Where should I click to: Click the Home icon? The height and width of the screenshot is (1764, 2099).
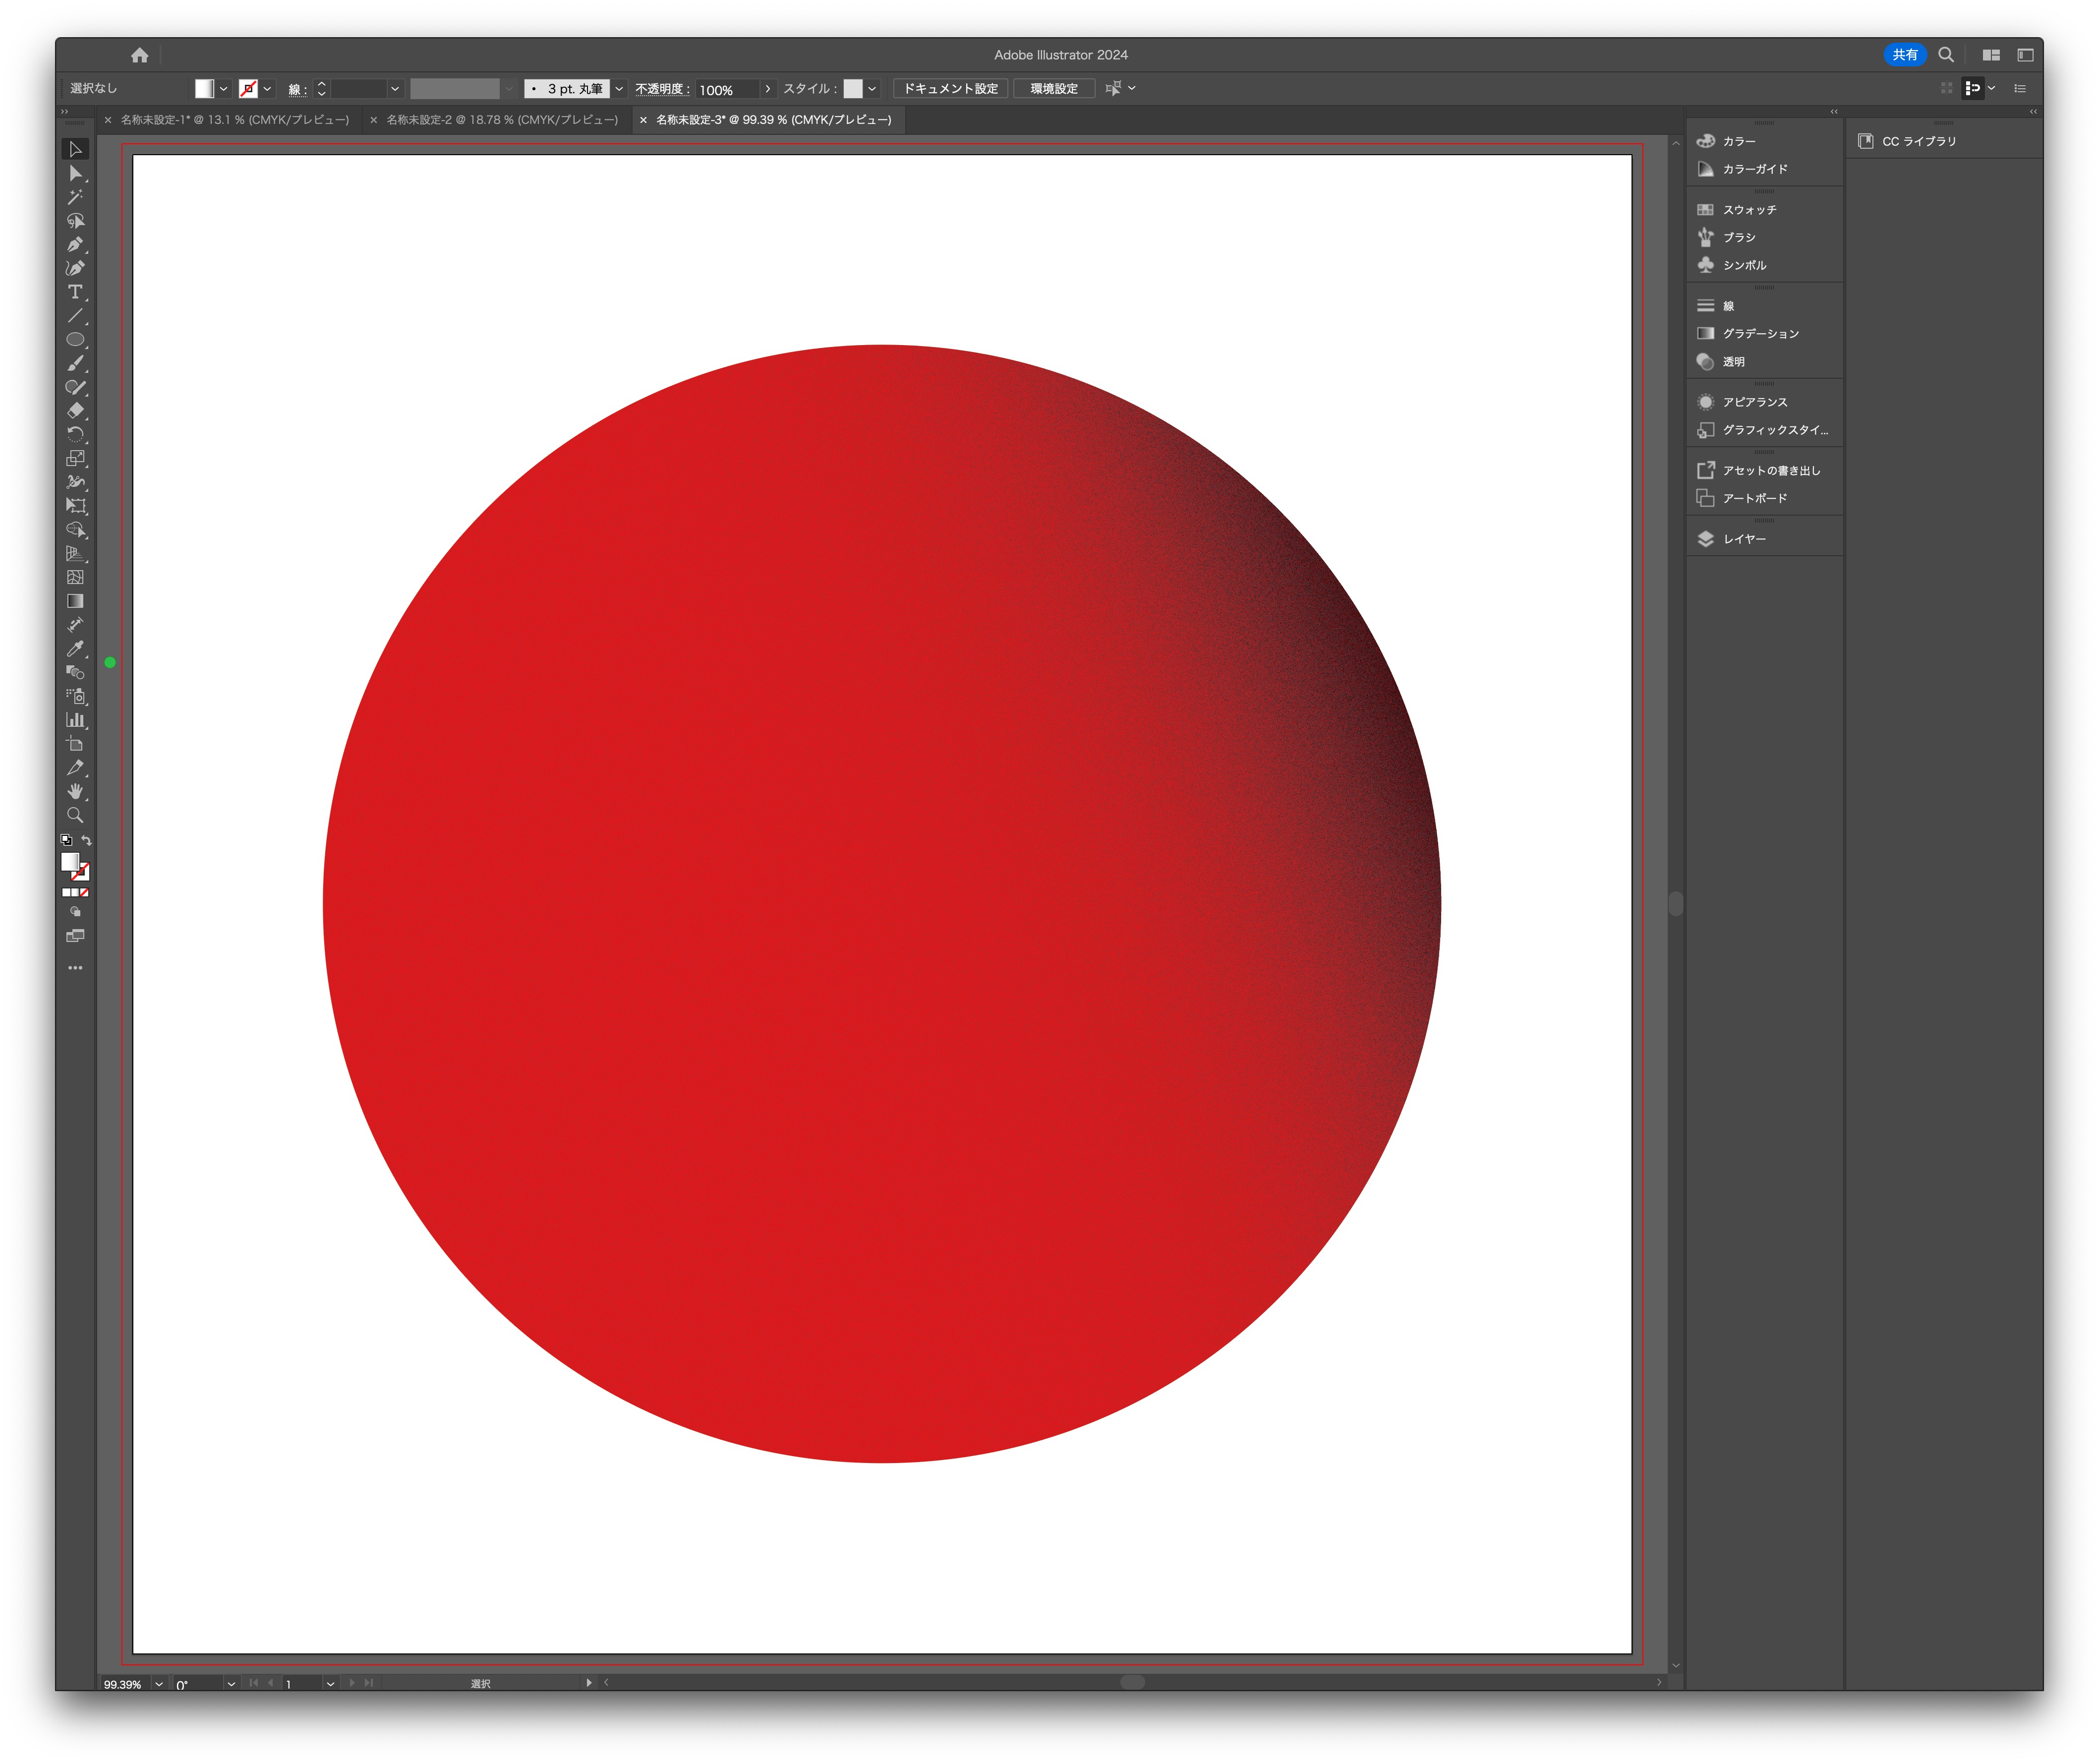tap(139, 55)
